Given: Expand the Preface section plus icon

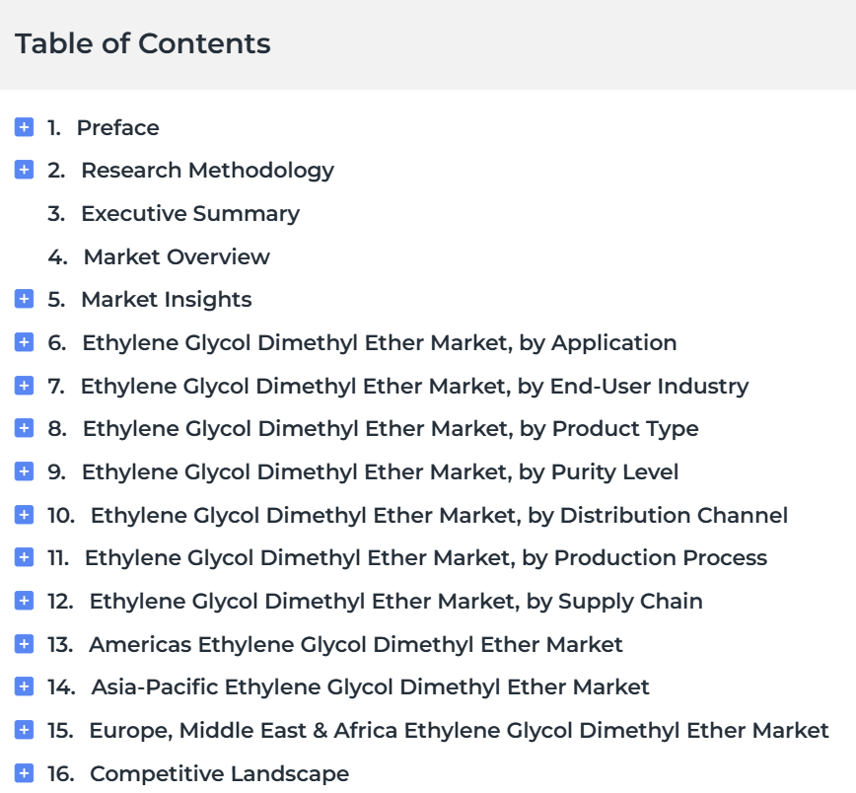Looking at the screenshot, I should click(x=24, y=126).
